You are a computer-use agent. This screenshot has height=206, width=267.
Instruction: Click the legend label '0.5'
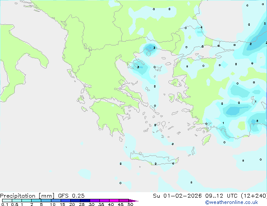[14, 204]
